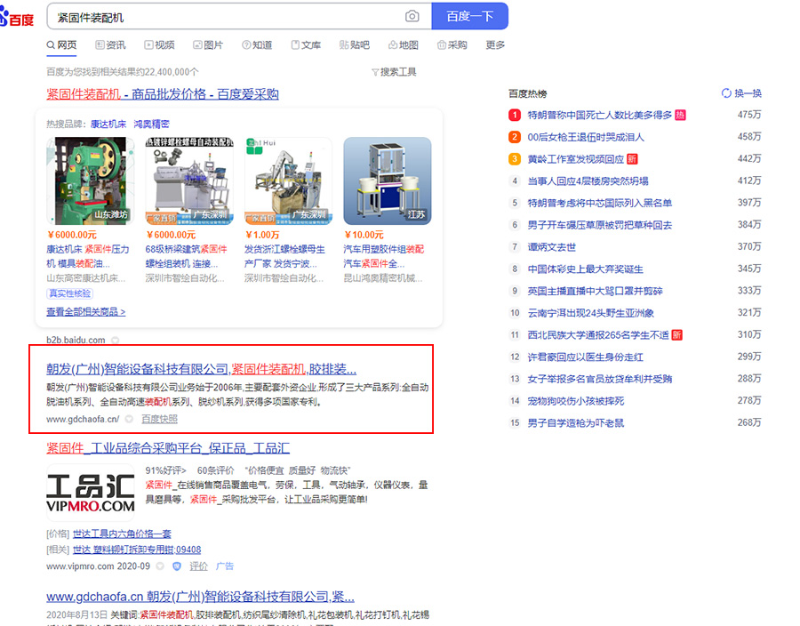Open 朝发(广州)智能设备科技有限公司 result title
The width and height of the screenshot is (800, 626).
click(202, 369)
